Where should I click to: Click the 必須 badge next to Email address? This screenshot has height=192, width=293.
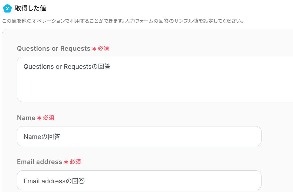[75, 162]
